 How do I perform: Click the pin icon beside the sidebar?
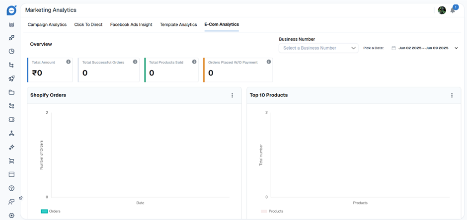point(21,198)
